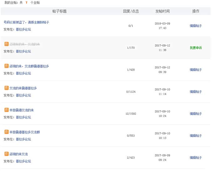Open the post 交流的来霸道普拉多
The width and height of the screenshot is (219, 171).
pos(23,88)
